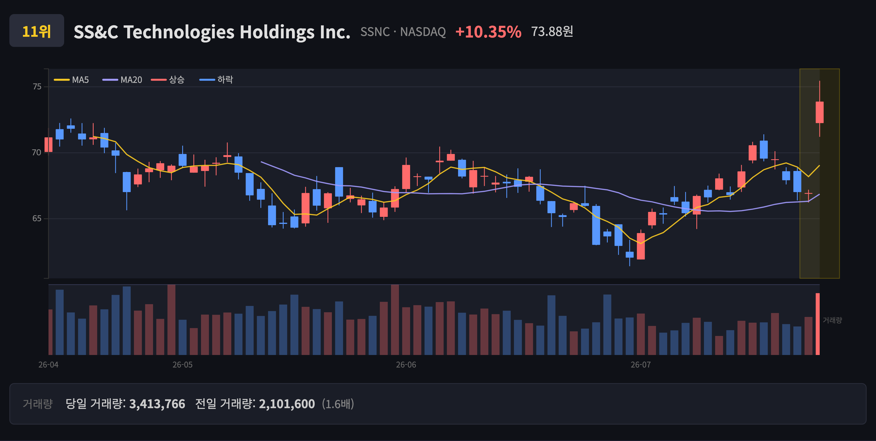Click the 26-04 date axis label
Image resolution: width=876 pixels, height=441 pixels.
48,364
